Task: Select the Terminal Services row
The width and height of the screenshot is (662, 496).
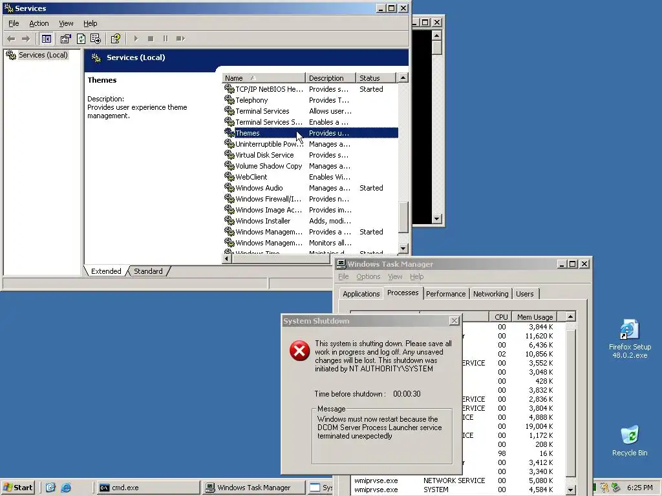Action: pos(311,111)
